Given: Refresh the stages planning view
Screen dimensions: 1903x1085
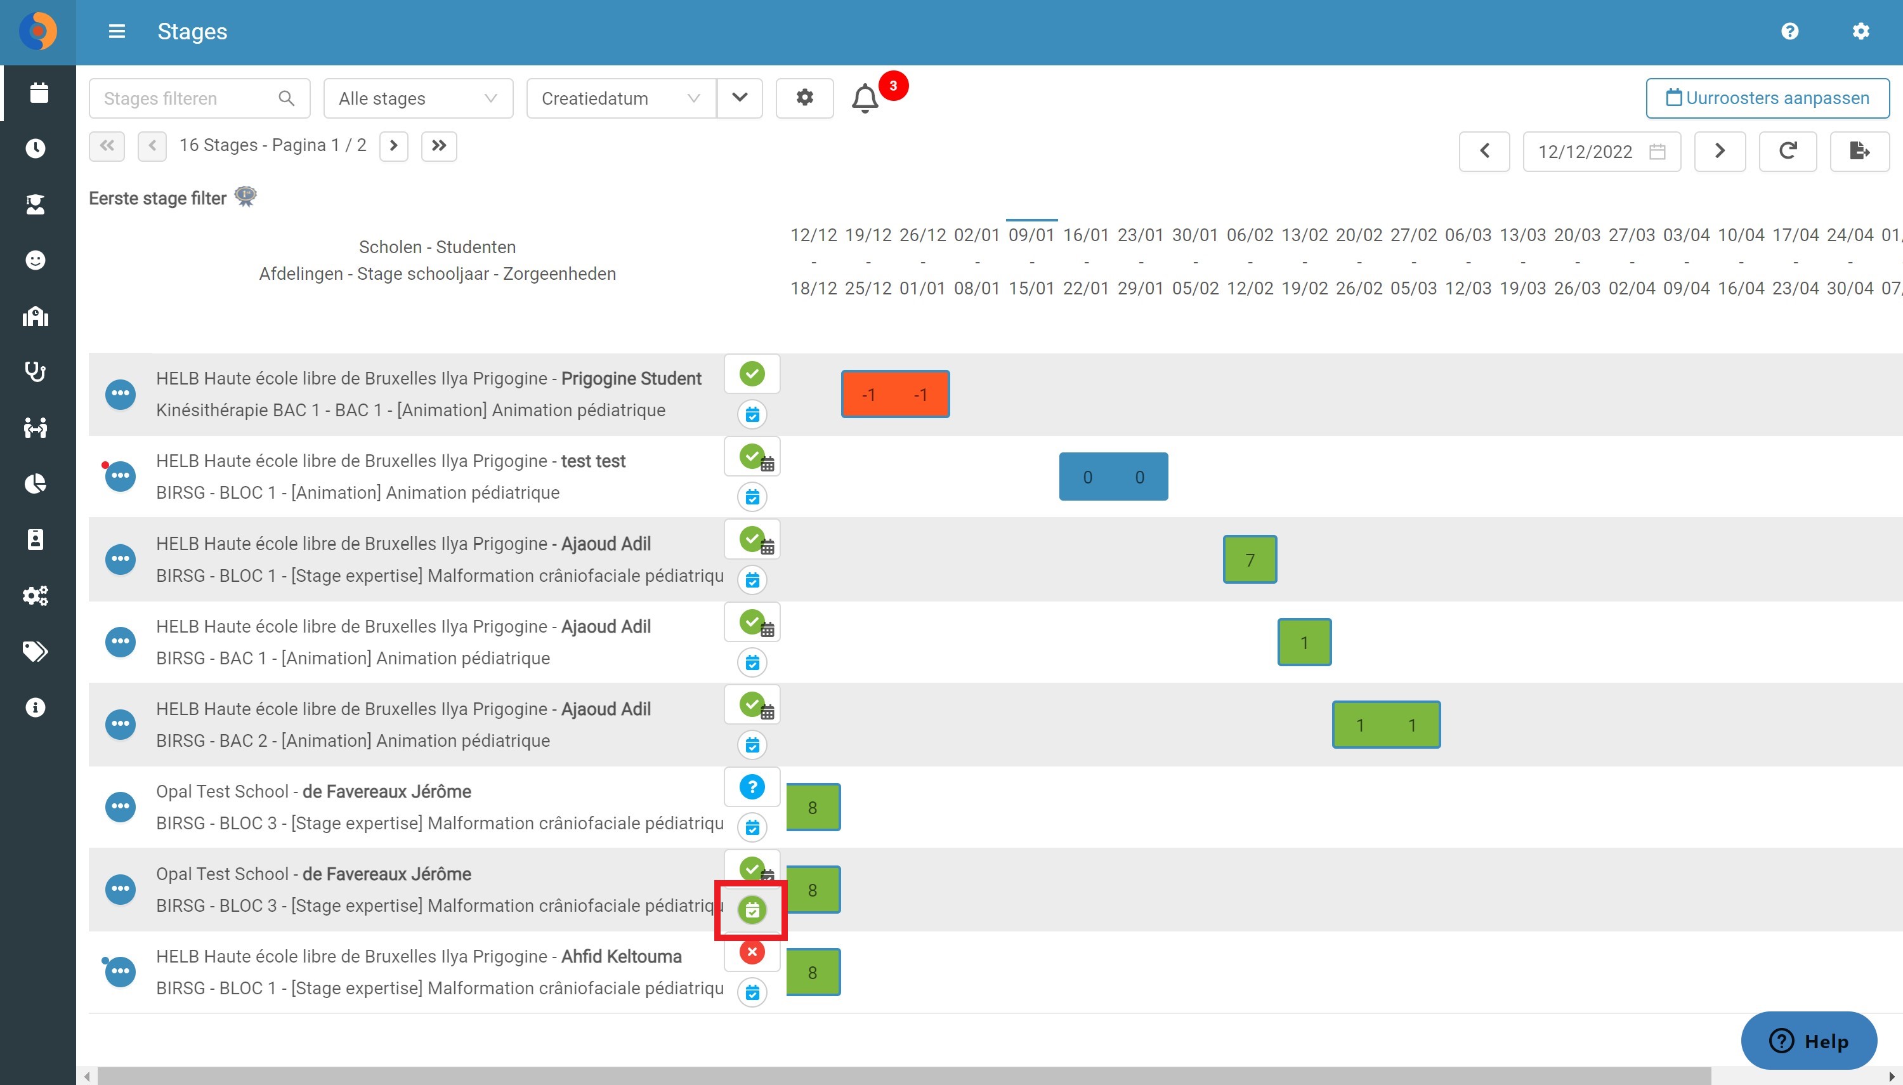Looking at the screenshot, I should point(1788,151).
